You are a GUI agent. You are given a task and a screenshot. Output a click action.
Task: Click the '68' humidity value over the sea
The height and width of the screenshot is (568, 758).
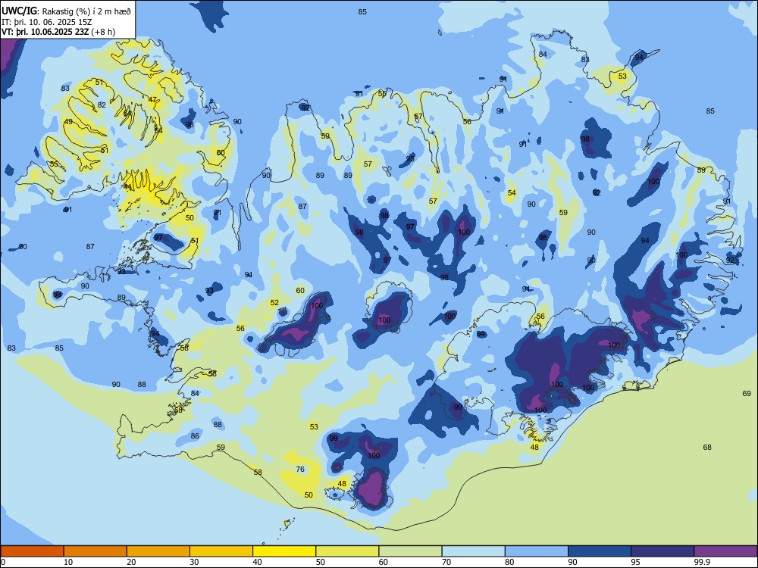point(707,448)
